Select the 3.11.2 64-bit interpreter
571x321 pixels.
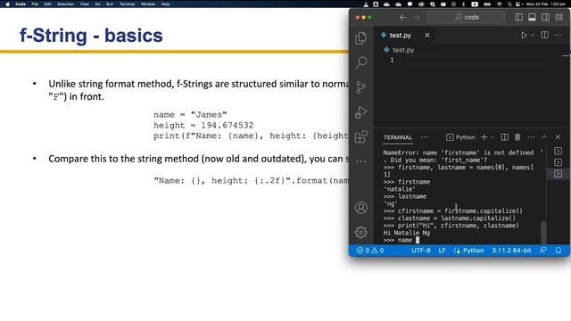pos(511,251)
